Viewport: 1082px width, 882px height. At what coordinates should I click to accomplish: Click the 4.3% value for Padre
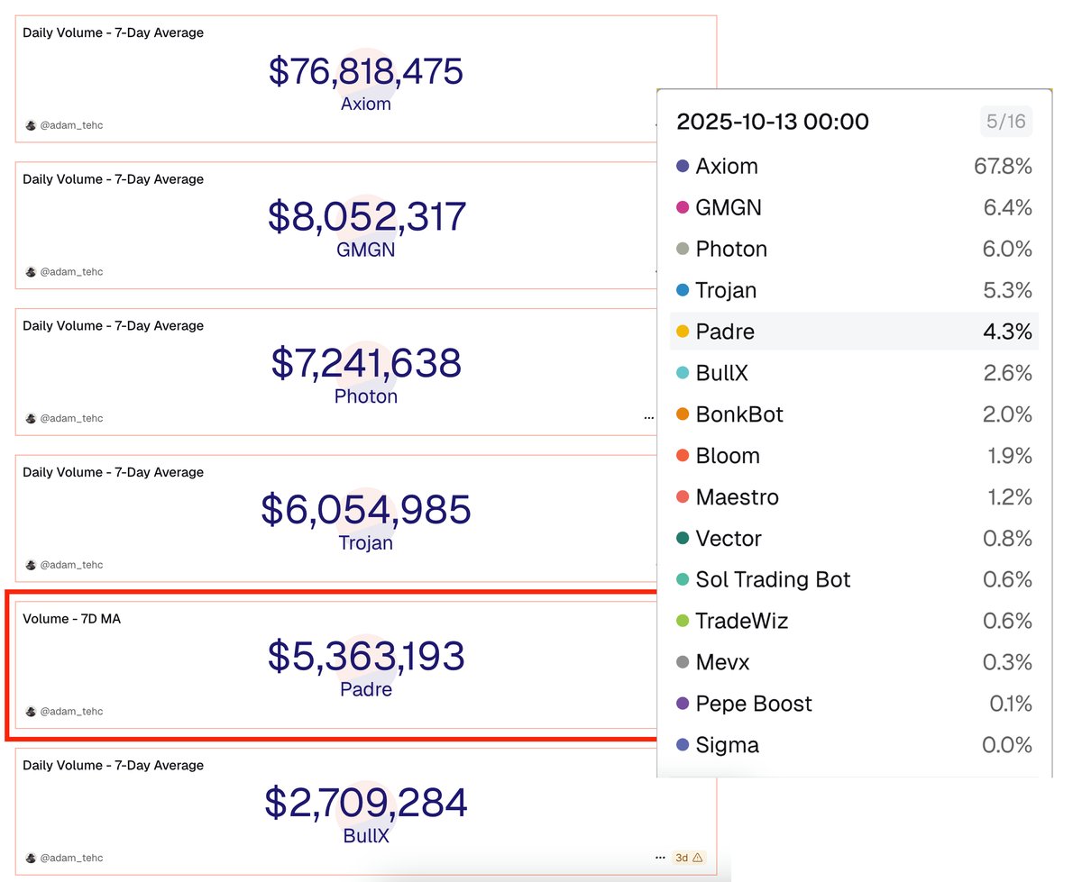(x=1008, y=332)
